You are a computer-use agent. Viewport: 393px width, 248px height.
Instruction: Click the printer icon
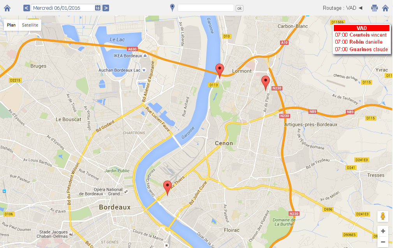[374, 8]
